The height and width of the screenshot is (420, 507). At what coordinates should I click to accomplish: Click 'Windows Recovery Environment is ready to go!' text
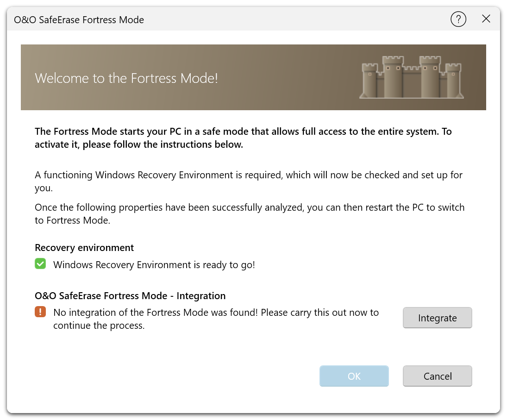154,265
